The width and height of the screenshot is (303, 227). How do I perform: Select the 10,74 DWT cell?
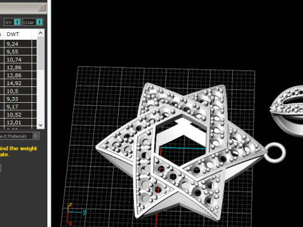tap(18, 60)
